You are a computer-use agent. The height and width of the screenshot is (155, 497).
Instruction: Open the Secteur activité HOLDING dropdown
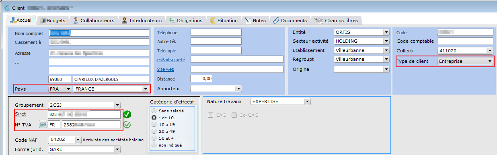point(386,41)
